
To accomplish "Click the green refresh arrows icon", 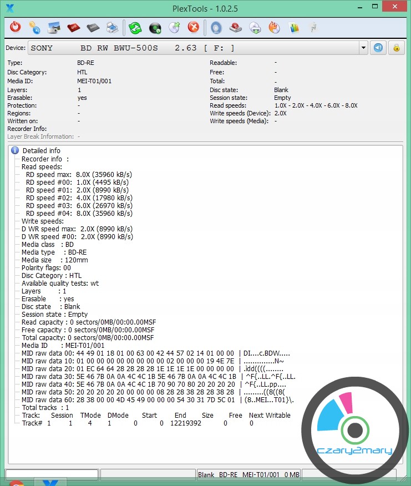I will [135, 27].
